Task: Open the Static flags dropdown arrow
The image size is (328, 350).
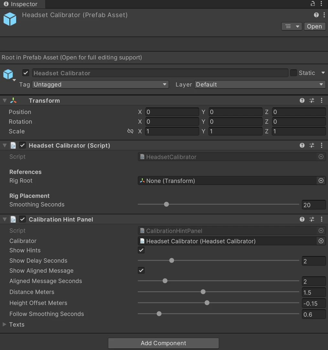Action: (323, 73)
